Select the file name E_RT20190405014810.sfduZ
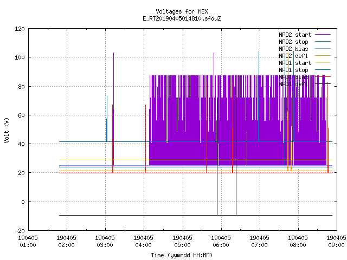 pyautogui.click(x=182, y=18)
